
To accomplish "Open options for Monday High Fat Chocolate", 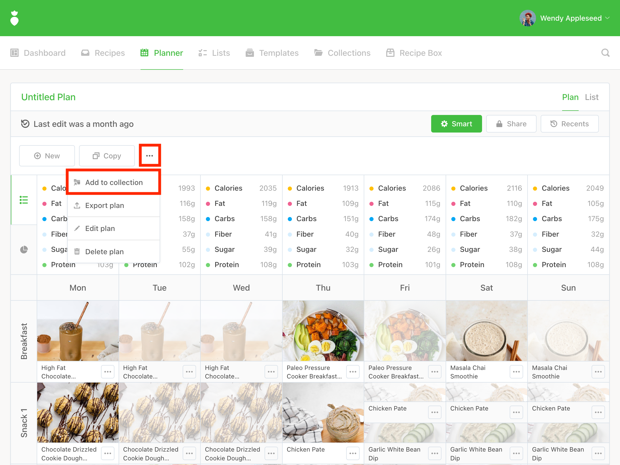I will pos(108,372).
